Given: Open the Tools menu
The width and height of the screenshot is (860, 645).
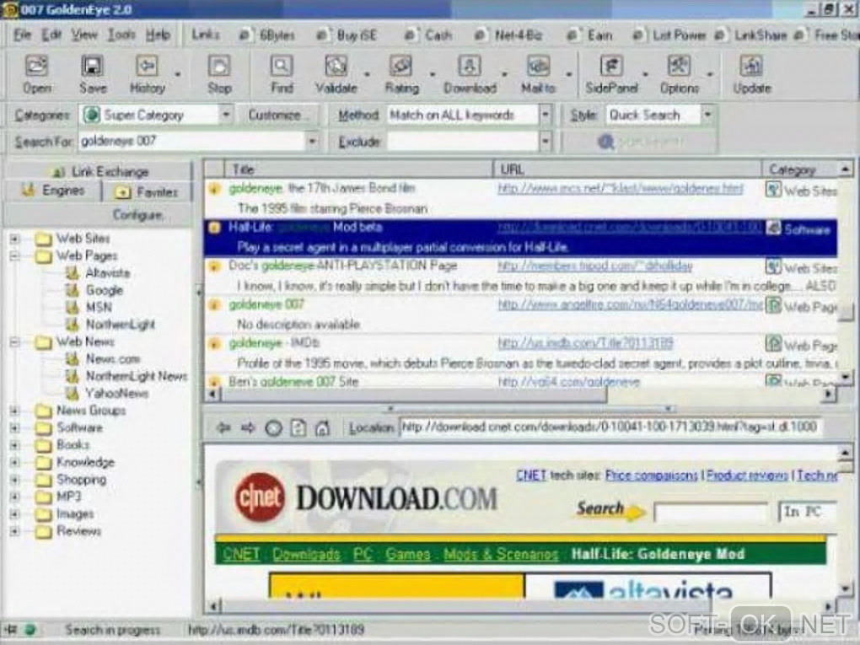Looking at the screenshot, I should click(121, 35).
